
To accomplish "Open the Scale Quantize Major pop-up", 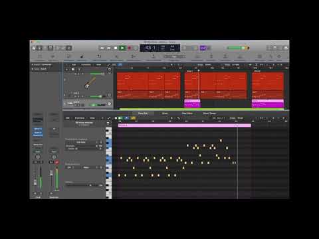I will click(x=91, y=167).
